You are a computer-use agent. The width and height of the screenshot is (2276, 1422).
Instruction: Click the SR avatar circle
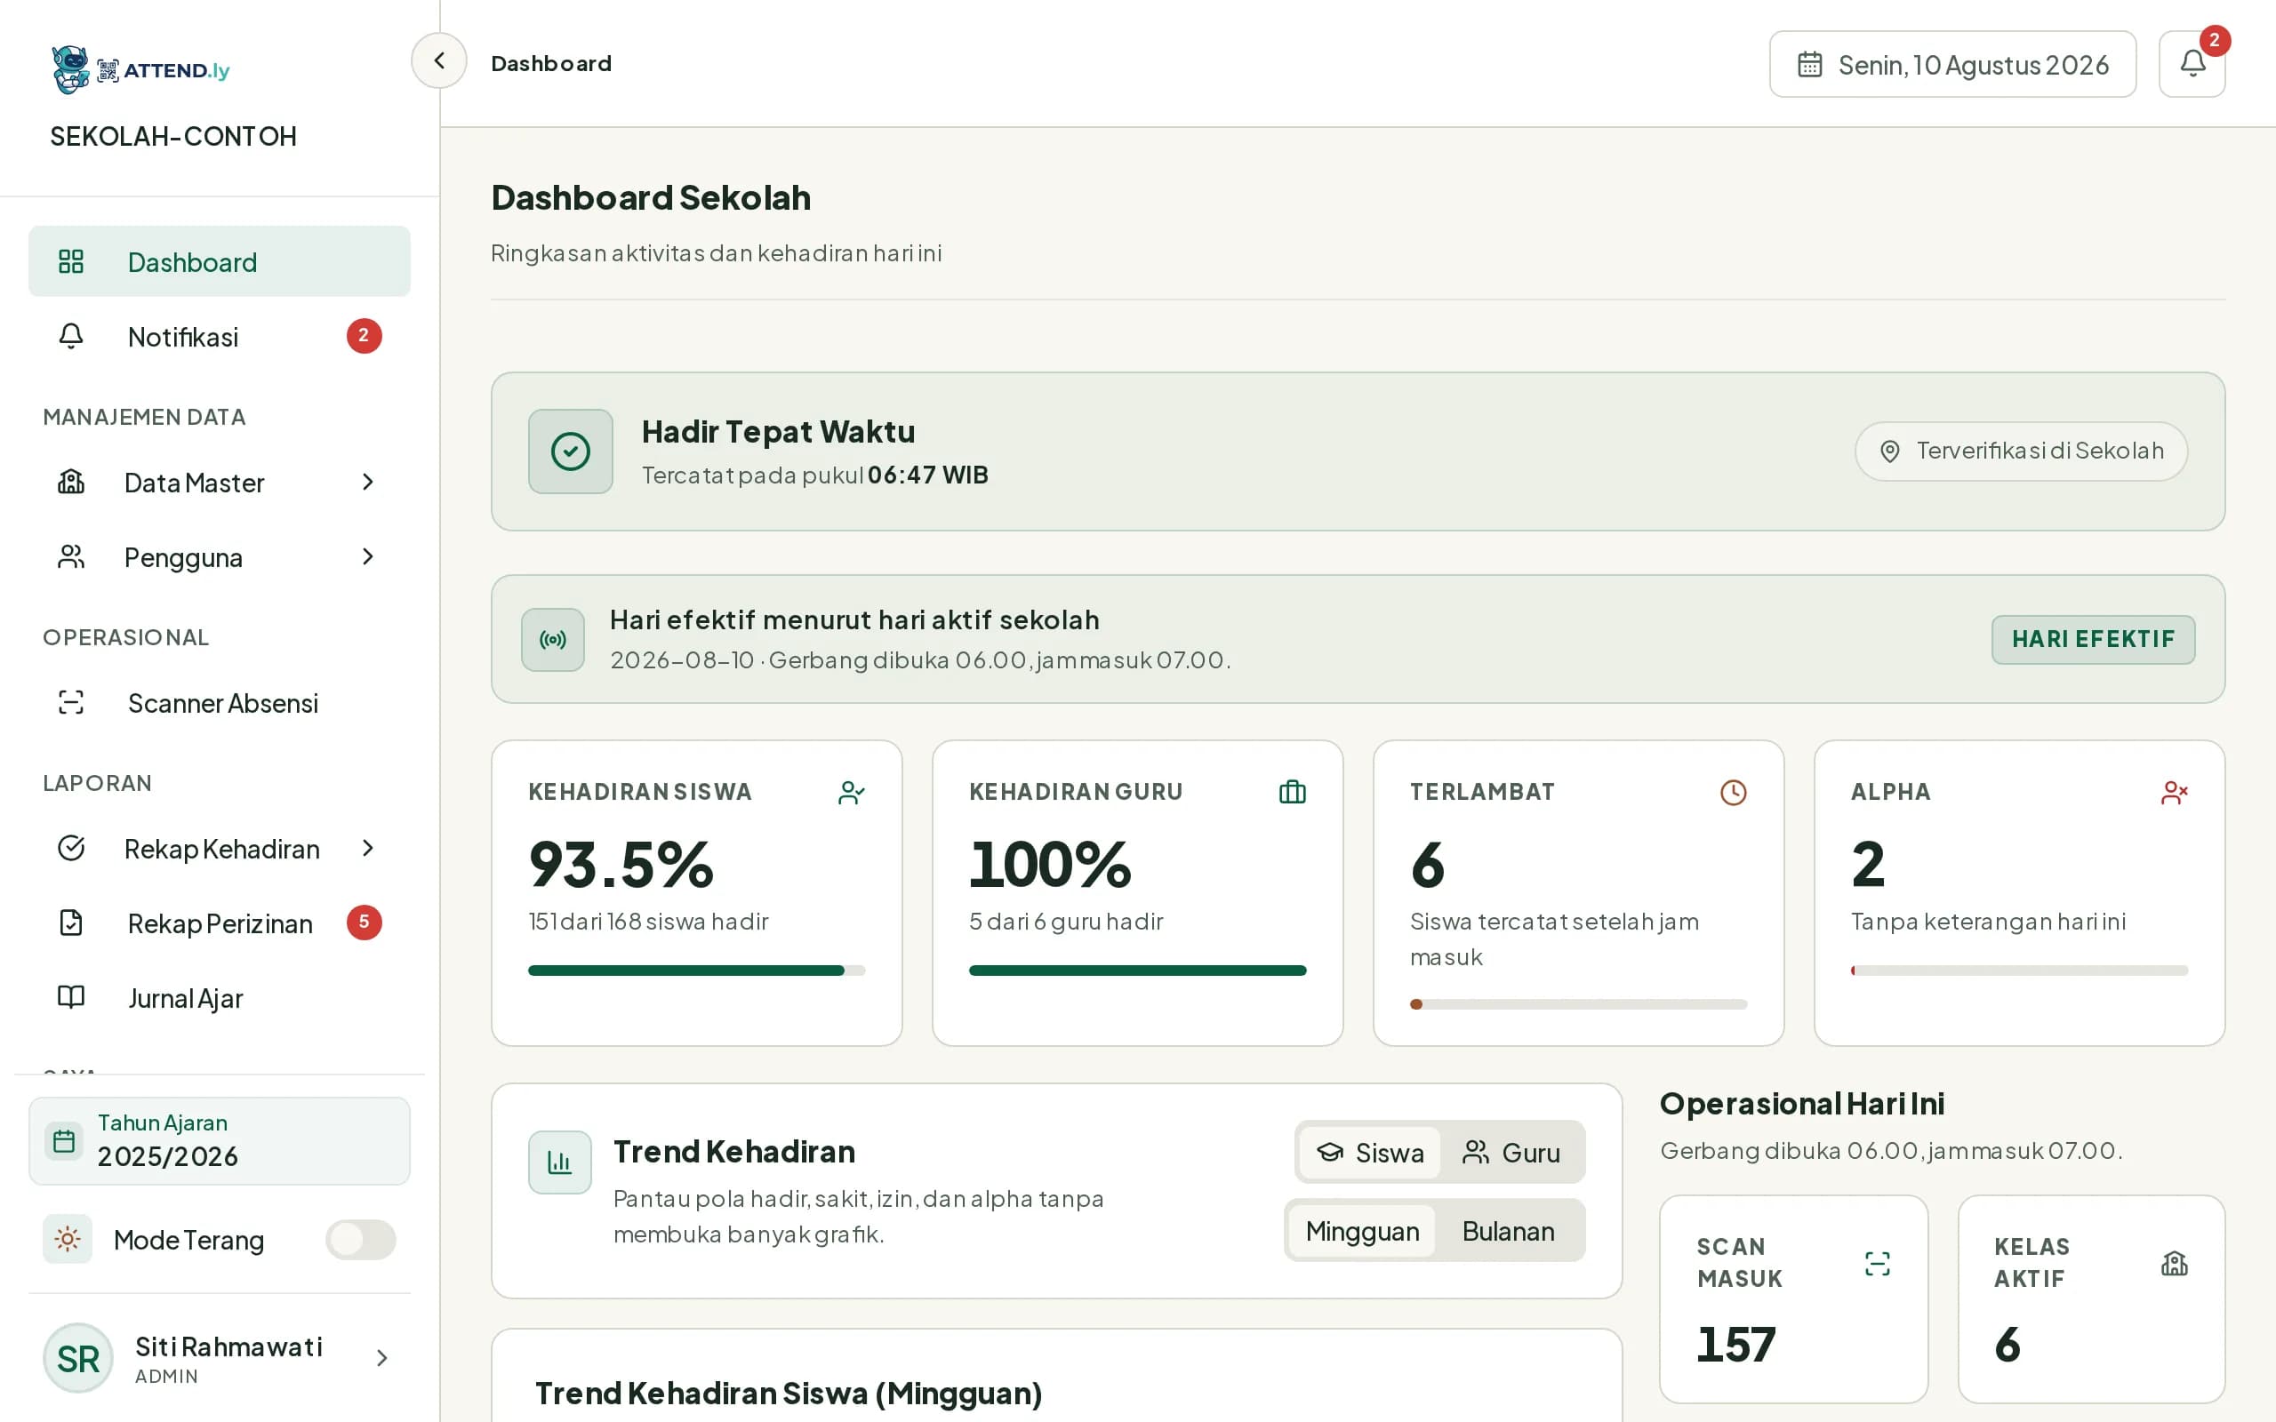pyautogui.click(x=78, y=1358)
